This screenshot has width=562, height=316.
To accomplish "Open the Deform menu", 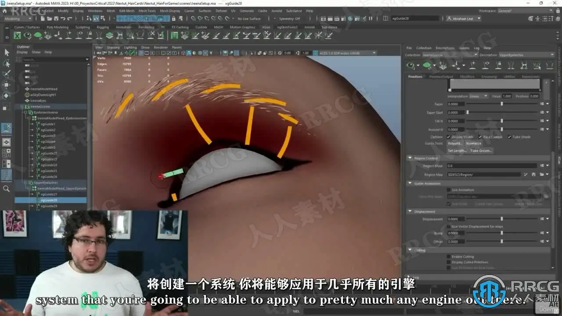I will click(221, 11).
